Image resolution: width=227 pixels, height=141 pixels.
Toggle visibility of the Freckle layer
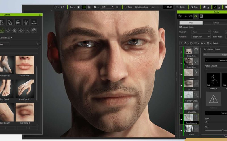point(181,74)
